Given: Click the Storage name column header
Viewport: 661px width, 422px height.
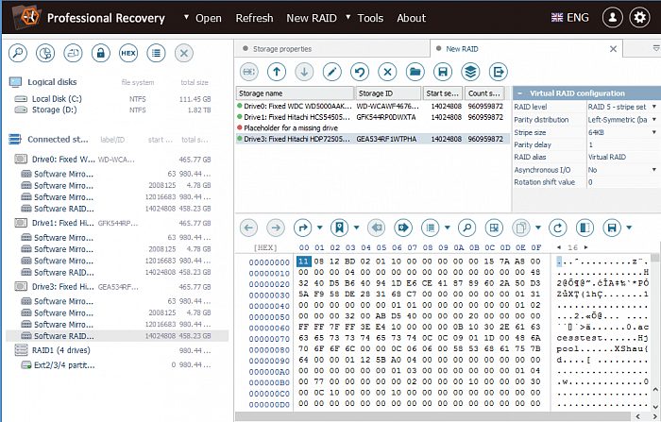Looking at the screenshot, I should point(295,93).
